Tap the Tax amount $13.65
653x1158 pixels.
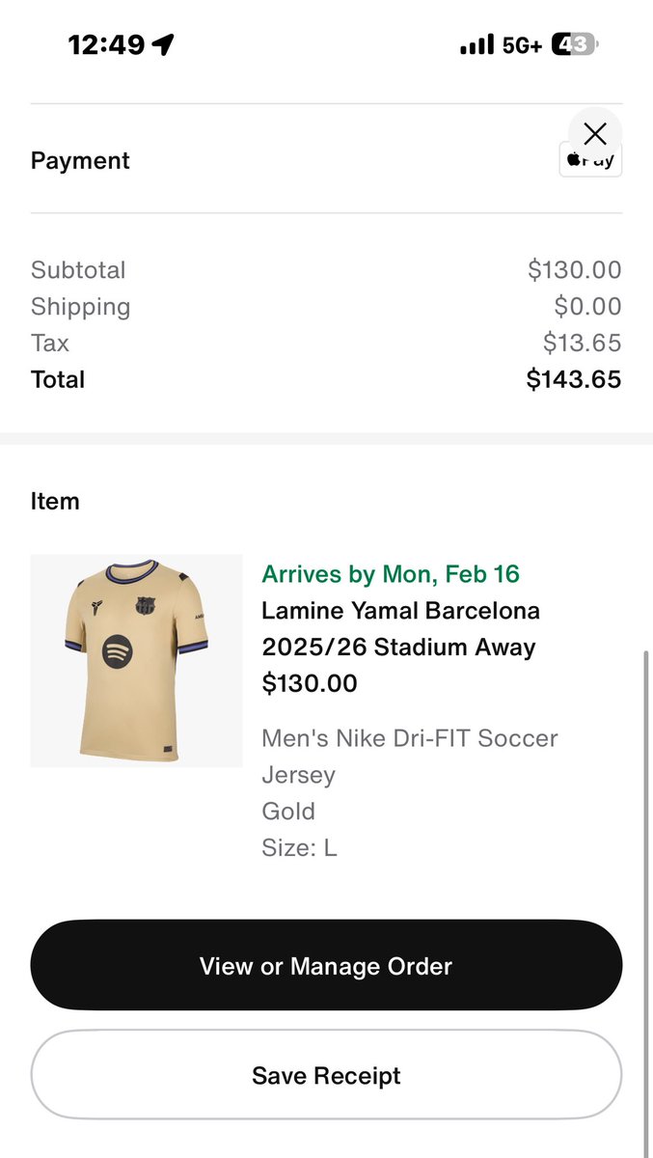pos(582,343)
